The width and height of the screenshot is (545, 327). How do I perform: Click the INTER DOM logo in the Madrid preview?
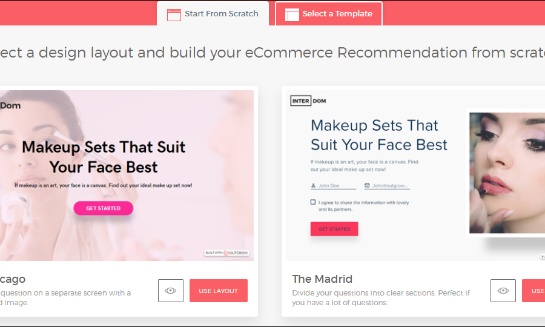308,101
